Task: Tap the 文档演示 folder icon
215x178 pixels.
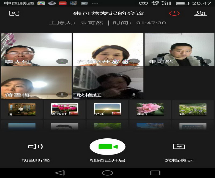Action: tap(179, 146)
